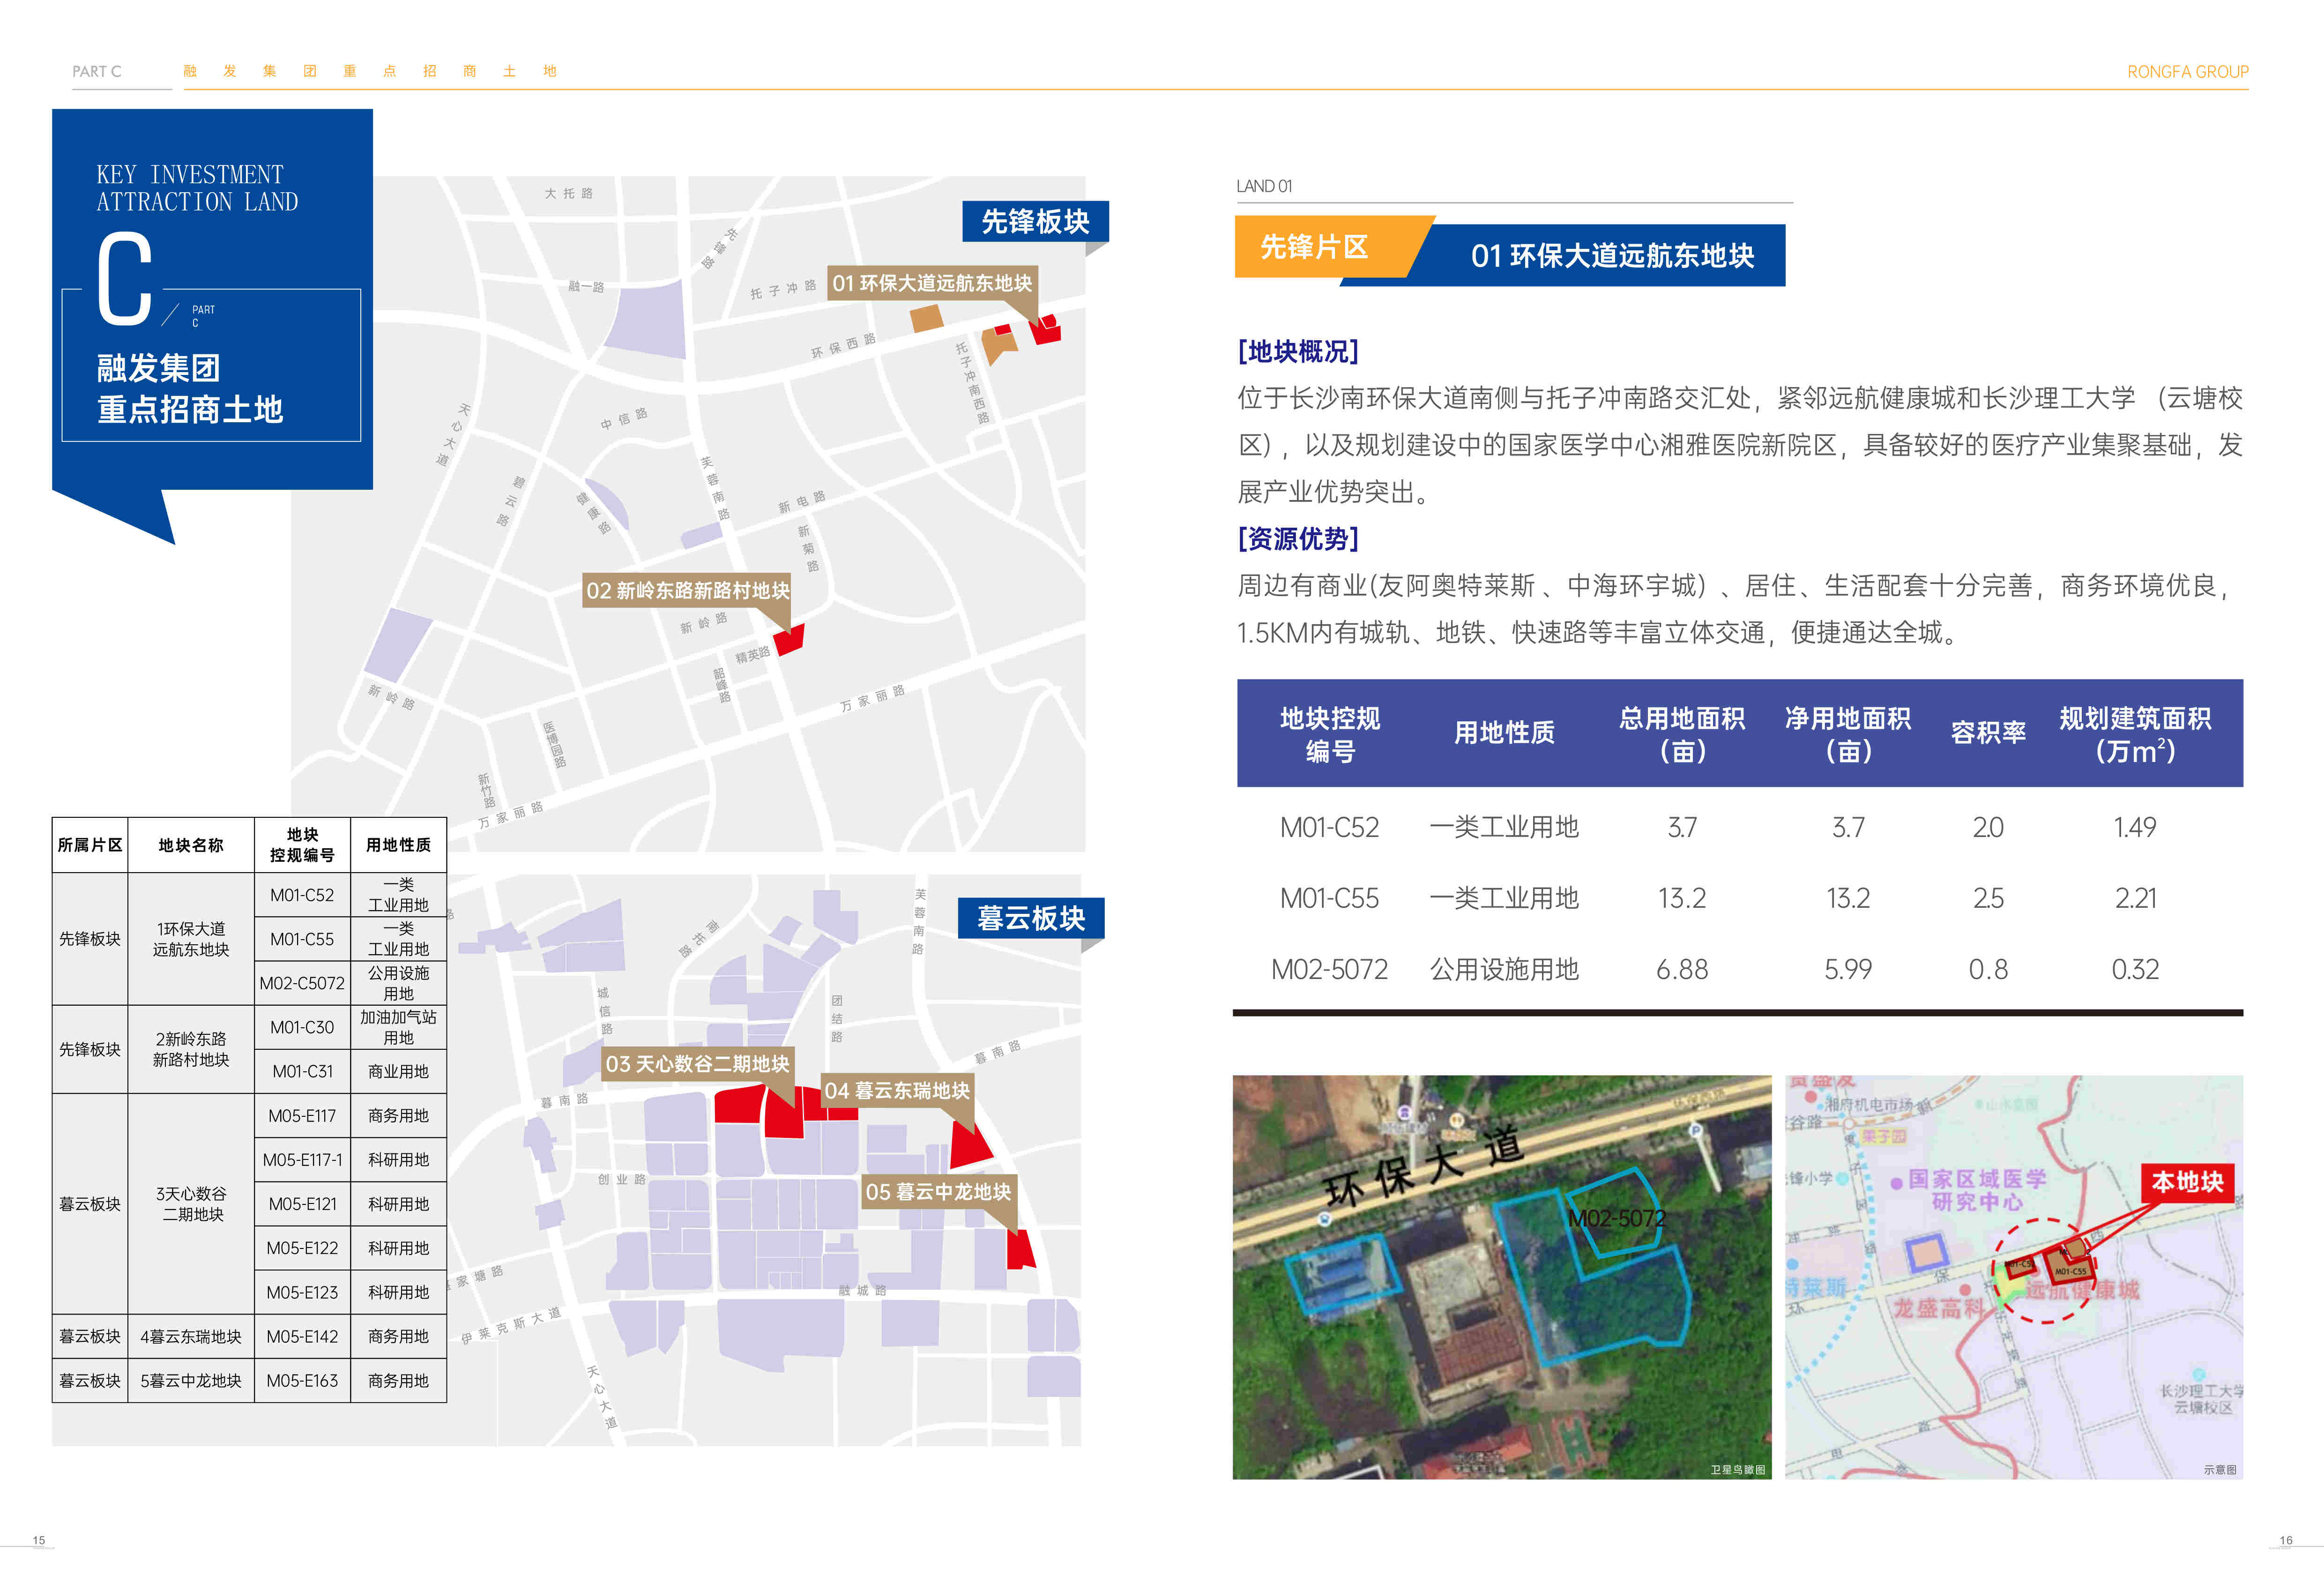Click the blue 01 环保大道远航东地块 title banner
This screenshot has height=1577, width=2324.
click(x=1611, y=256)
